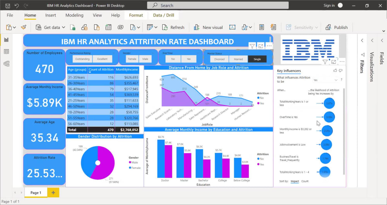Image resolution: width=387 pixels, height=205 pixels.
Task: Switch to Report view in the left sidebar
Action: tap(7, 40)
